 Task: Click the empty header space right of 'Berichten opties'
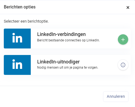tap(80, 7)
